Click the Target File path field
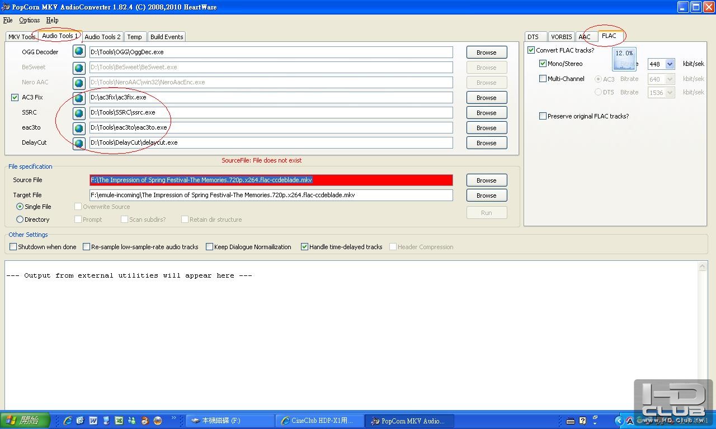 pyautogui.click(x=271, y=195)
